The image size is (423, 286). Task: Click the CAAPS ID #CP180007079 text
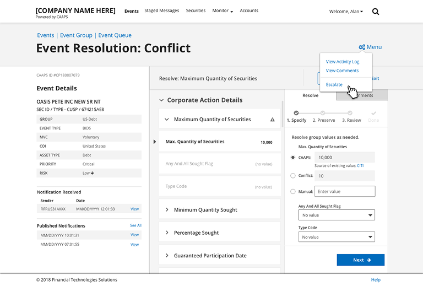pos(58,75)
